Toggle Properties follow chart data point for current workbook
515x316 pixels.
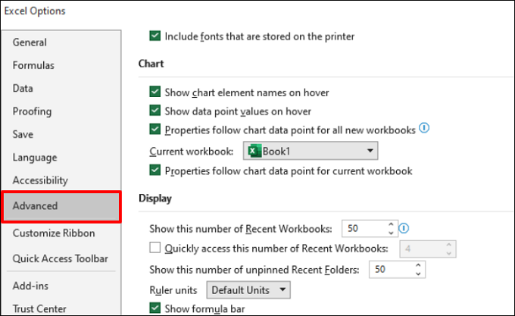tap(155, 171)
